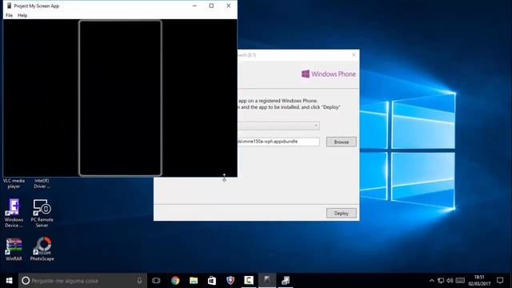Open the network status tray icon
512x288 pixels.
pyautogui.click(x=441, y=281)
